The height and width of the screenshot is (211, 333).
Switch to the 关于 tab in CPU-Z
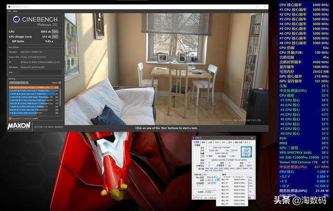pyautogui.click(x=246, y=142)
